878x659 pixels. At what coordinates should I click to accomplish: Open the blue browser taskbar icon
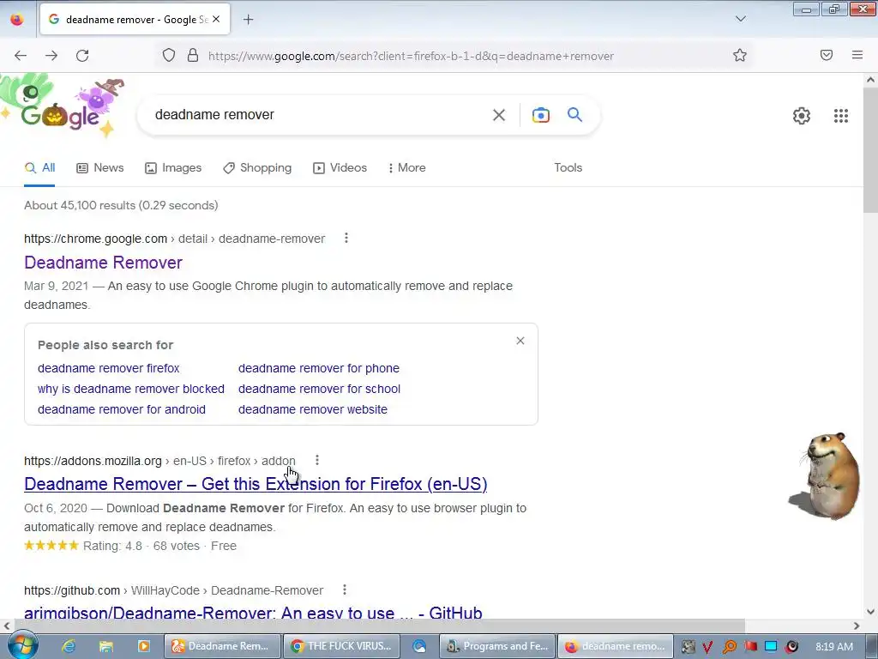(419, 646)
